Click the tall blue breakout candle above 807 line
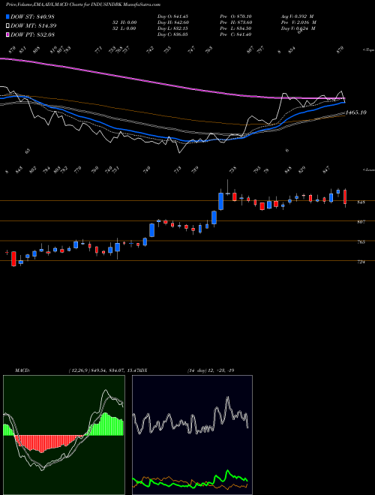The image size is (375, 495). (x=221, y=201)
